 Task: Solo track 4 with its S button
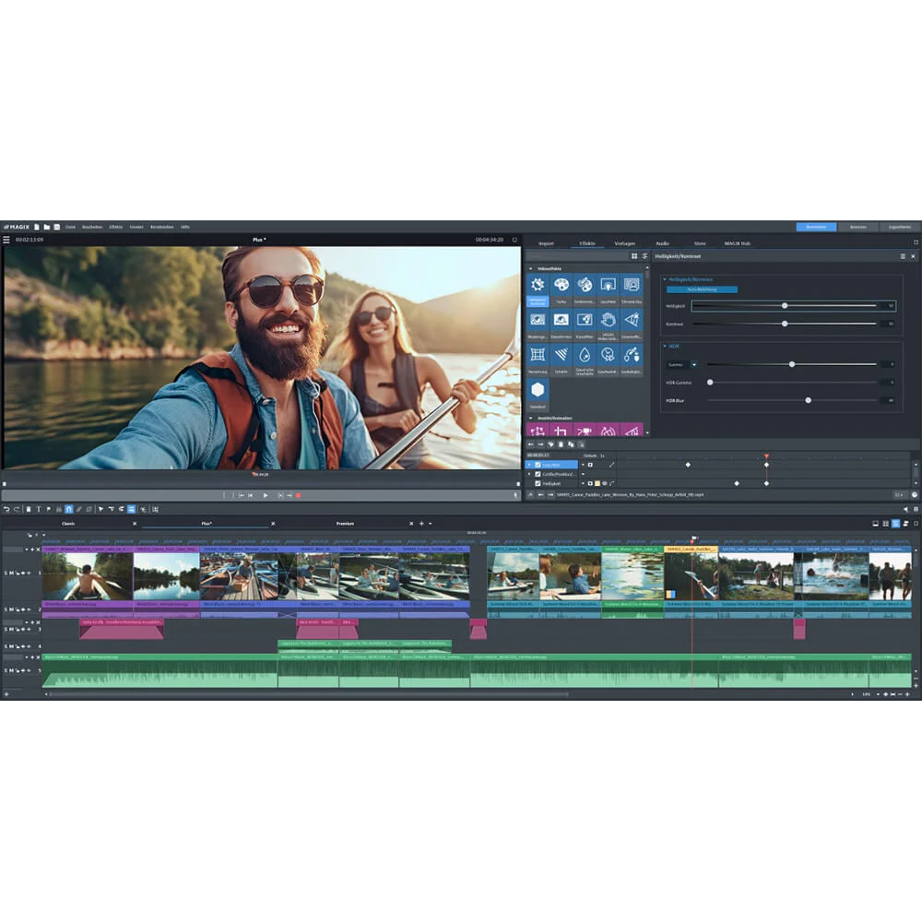pos(6,646)
